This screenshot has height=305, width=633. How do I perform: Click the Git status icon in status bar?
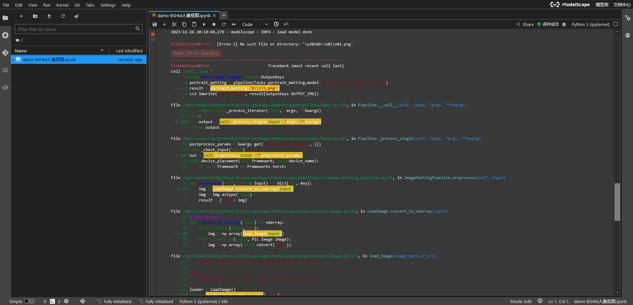point(83,301)
